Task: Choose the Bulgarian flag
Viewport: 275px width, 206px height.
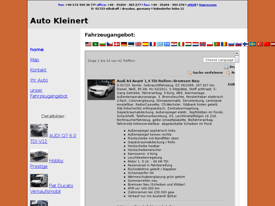Action: (103, 44)
